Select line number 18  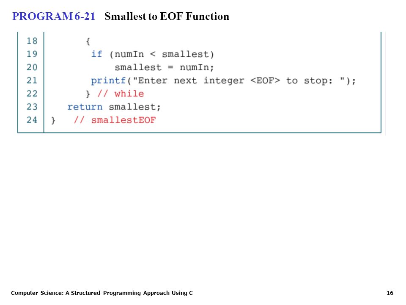point(32,41)
